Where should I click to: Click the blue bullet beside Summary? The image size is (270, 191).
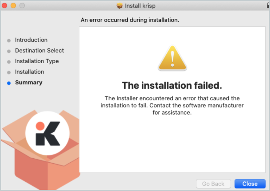tap(9, 83)
